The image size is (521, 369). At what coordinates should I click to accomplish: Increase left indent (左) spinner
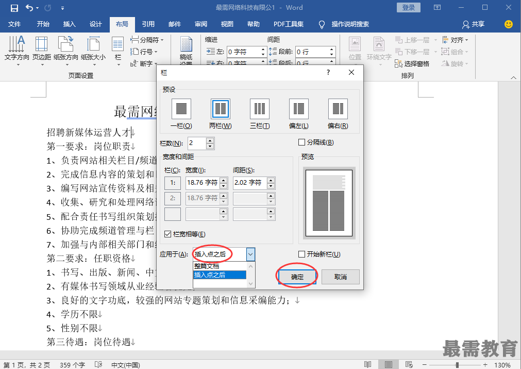coord(263,49)
